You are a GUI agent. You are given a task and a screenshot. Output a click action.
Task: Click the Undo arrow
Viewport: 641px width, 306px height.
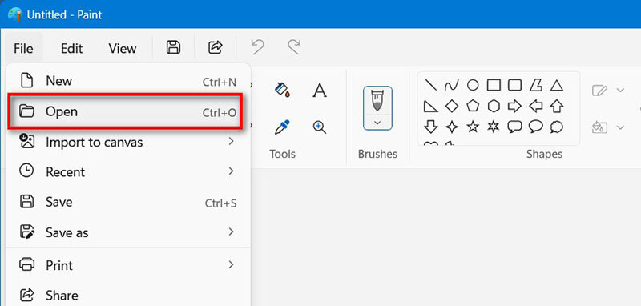pos(257,47)
